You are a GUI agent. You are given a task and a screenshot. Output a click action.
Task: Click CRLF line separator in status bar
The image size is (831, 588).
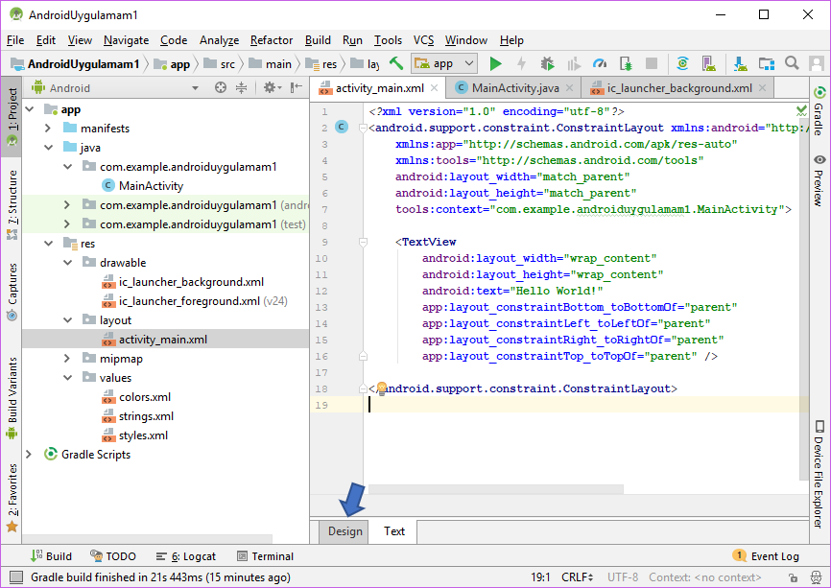click(577, 577)
